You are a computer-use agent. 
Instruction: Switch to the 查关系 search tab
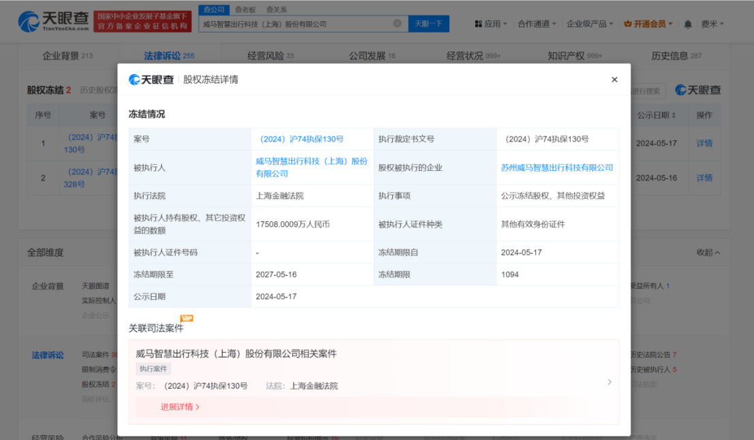[x=277, y=10]
